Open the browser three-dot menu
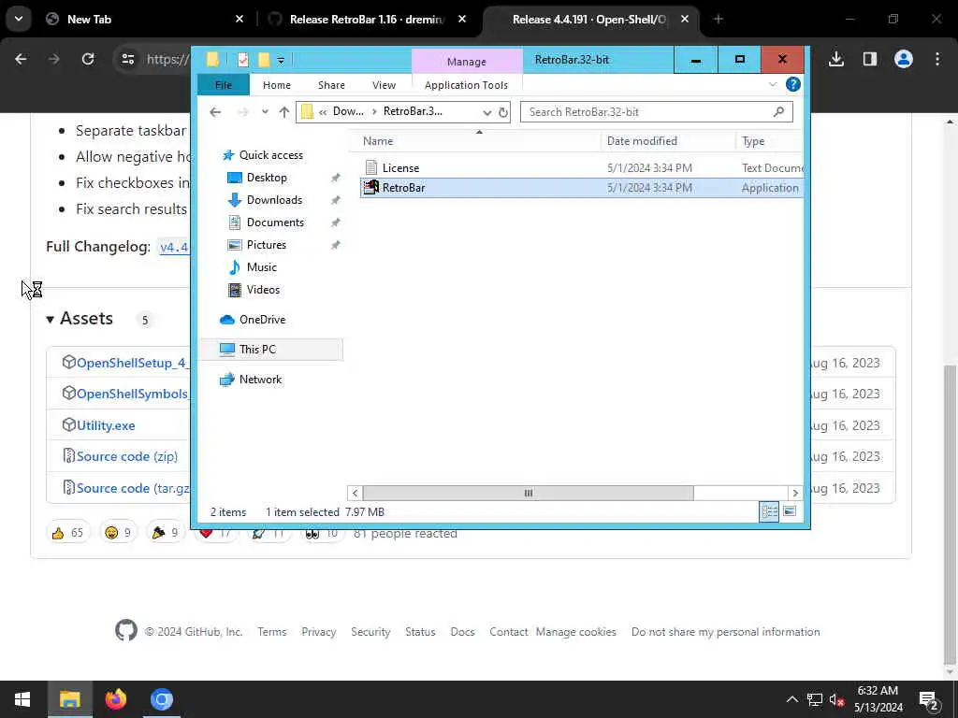 (936, 59)
